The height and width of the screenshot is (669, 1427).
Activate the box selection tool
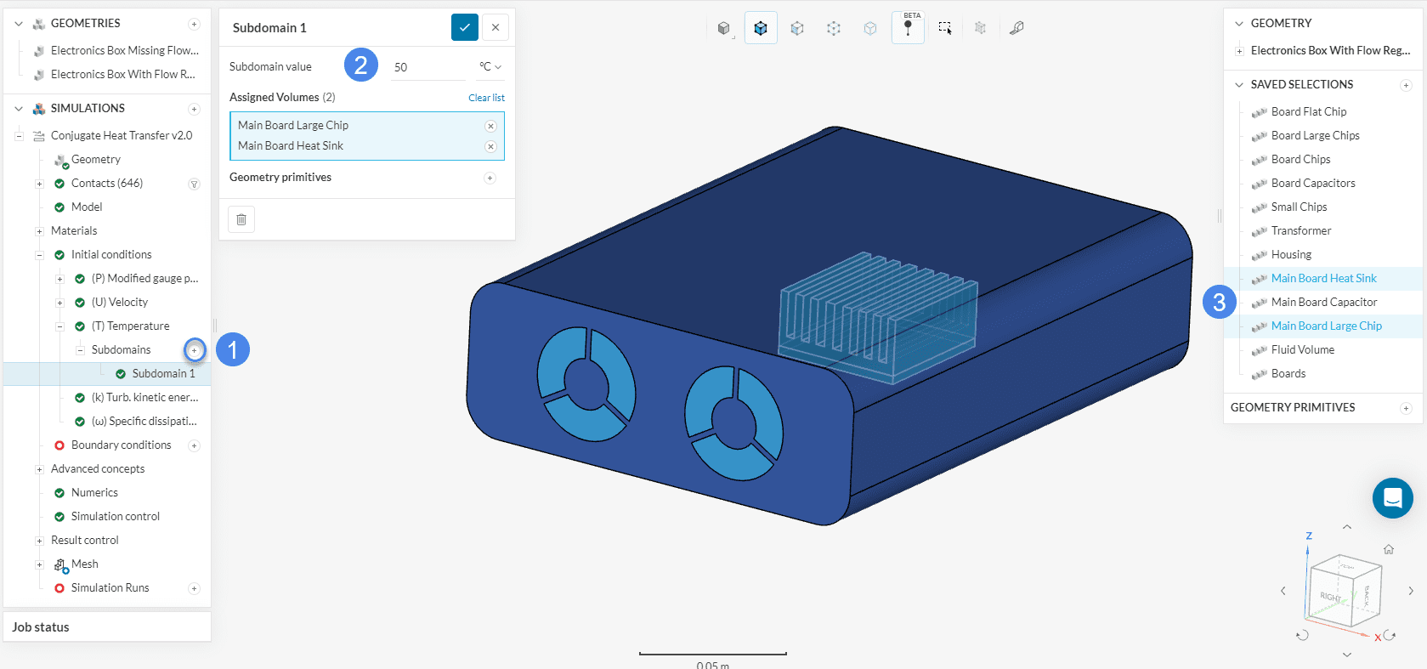944,28
